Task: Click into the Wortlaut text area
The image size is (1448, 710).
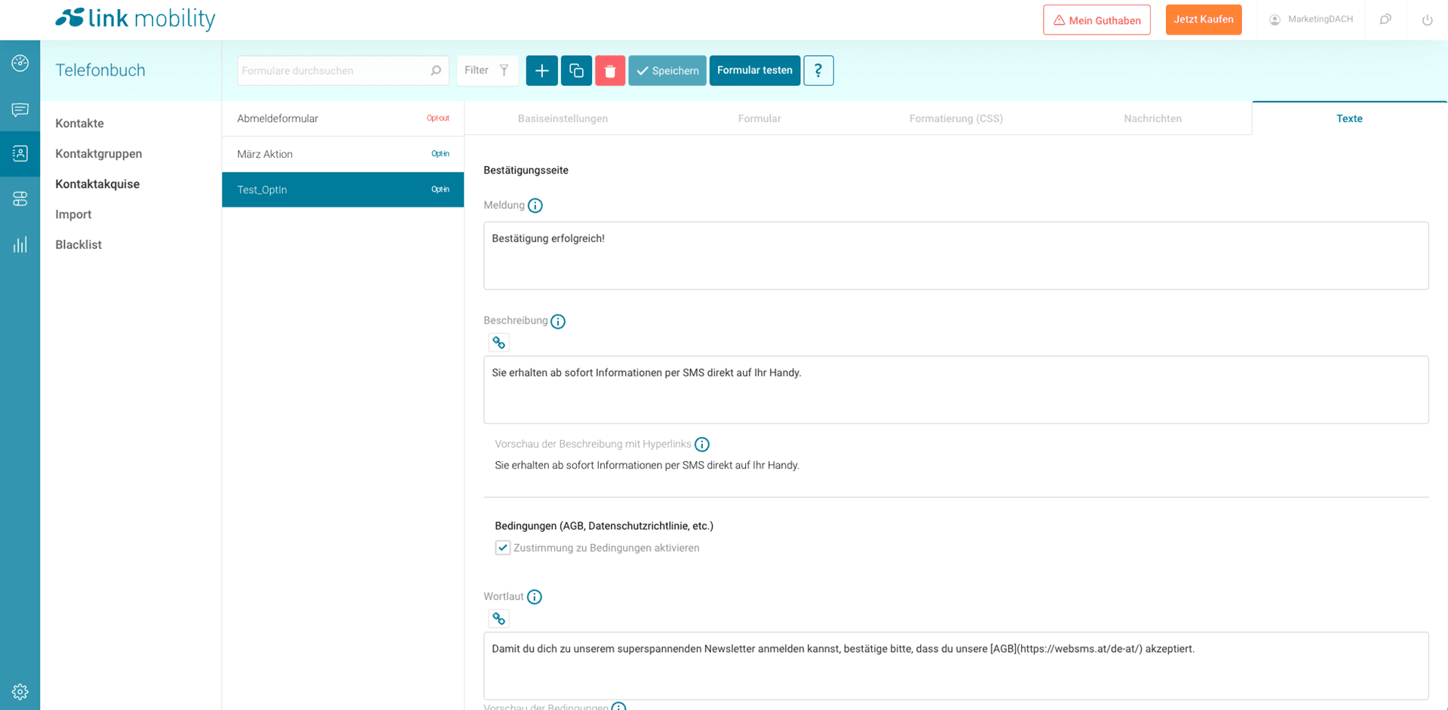Action: tap(956, 666)
